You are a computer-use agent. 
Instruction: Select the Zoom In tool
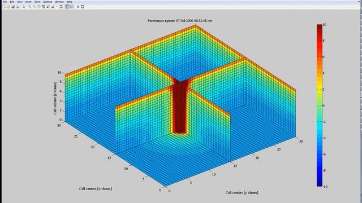30,7
